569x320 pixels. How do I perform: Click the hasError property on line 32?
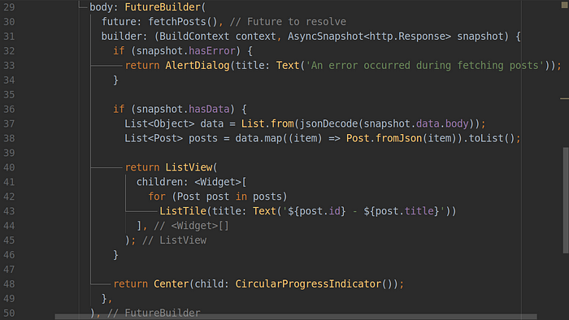pos(212,50)
